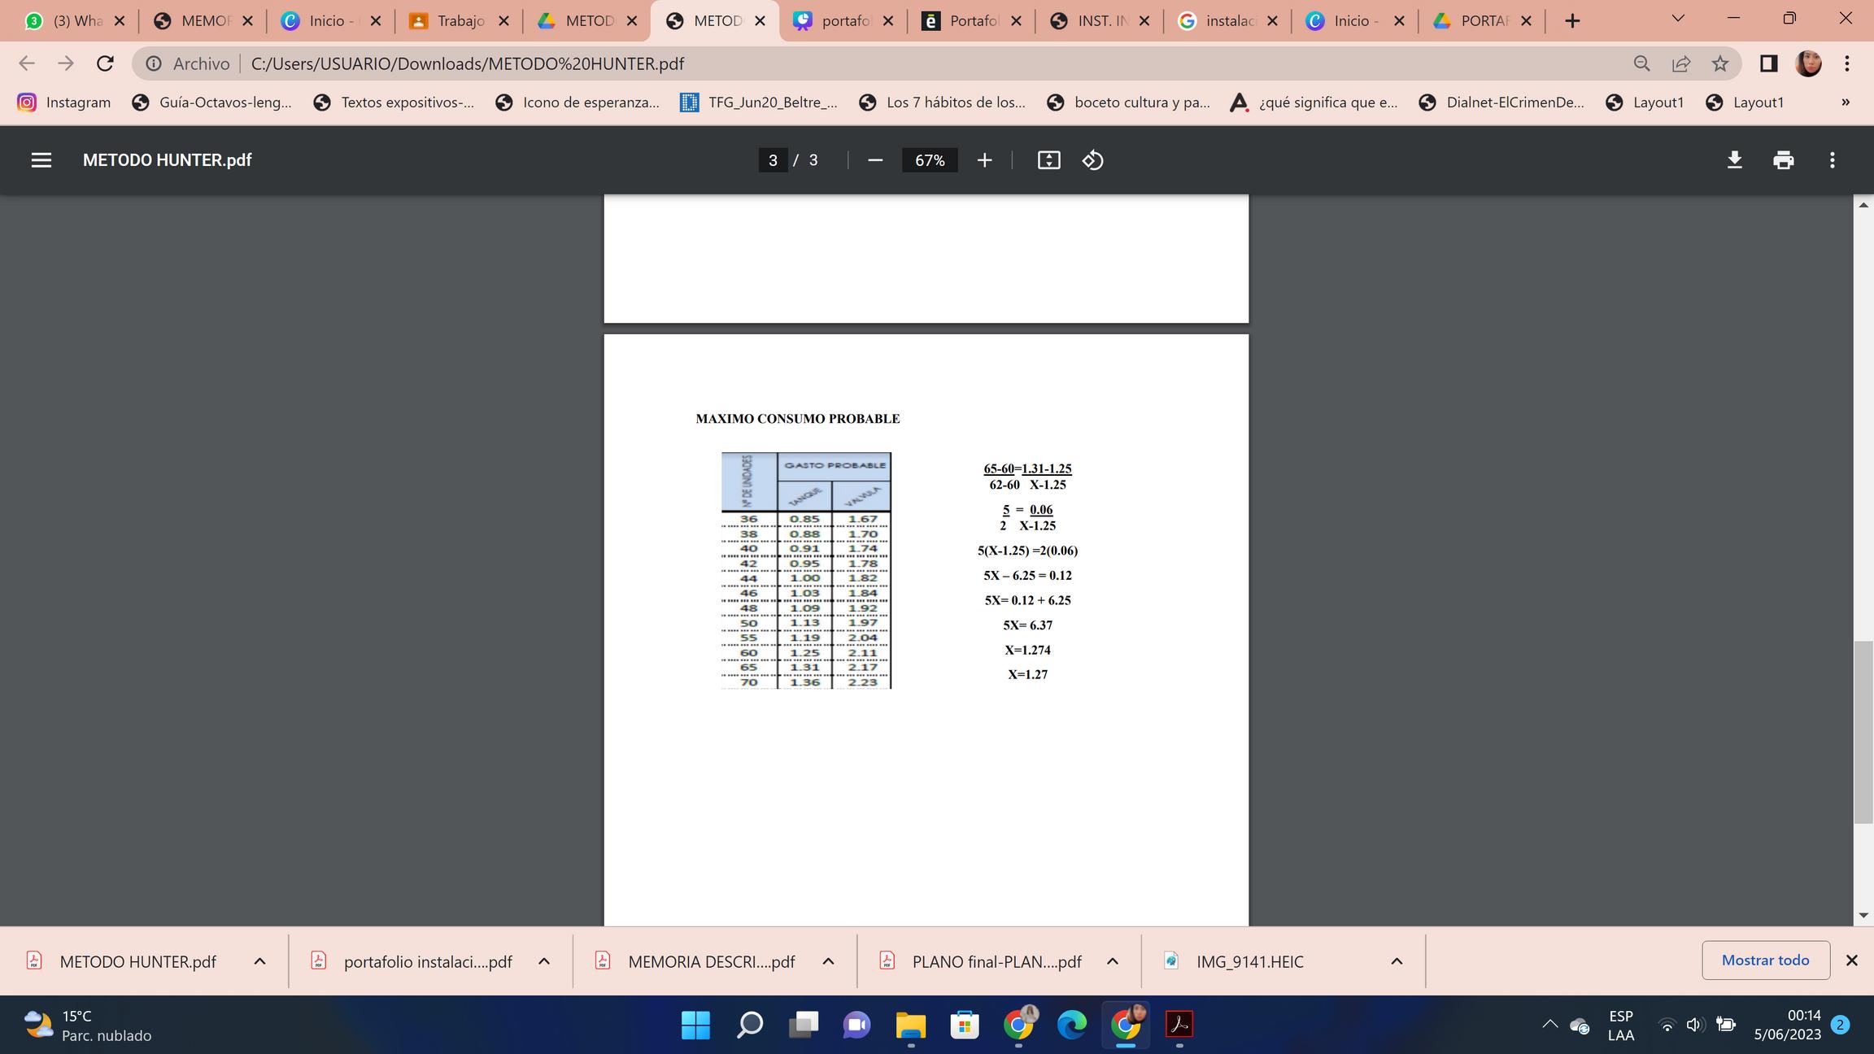Click the Mostrar todo button
This screenshot has width=1874, height=1054.
click(x=1765, y=960)
